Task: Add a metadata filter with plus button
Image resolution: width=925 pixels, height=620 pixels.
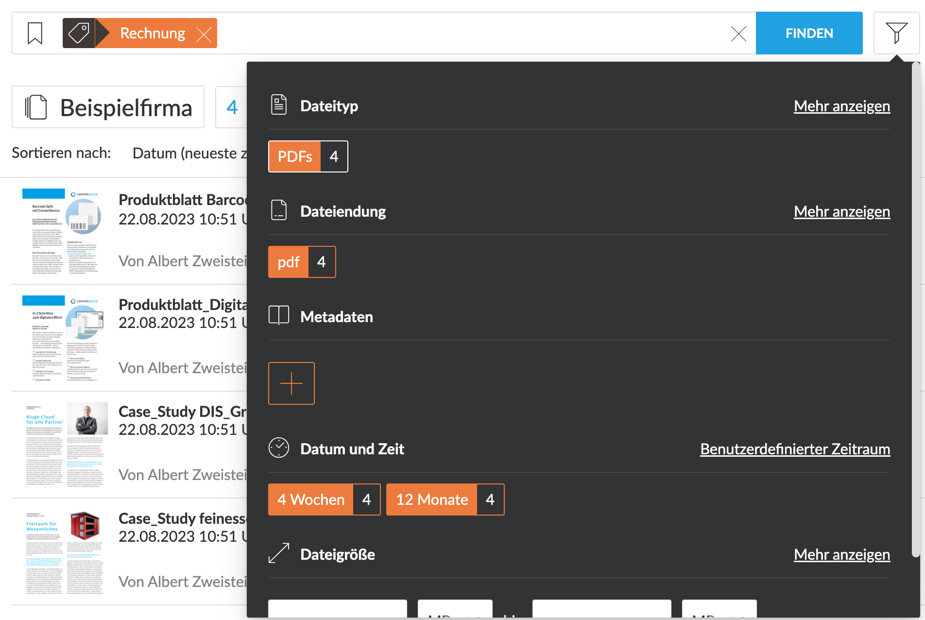Action: (x=291, y=383)
